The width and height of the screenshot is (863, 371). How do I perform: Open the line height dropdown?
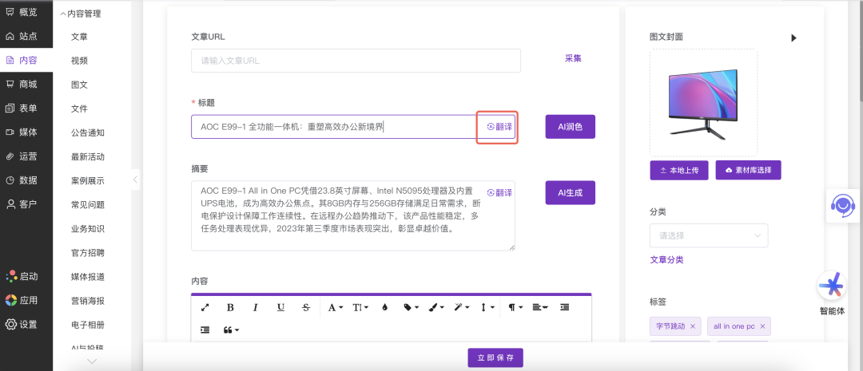[487, 308]
